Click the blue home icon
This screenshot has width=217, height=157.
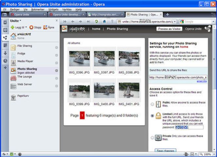104,22
